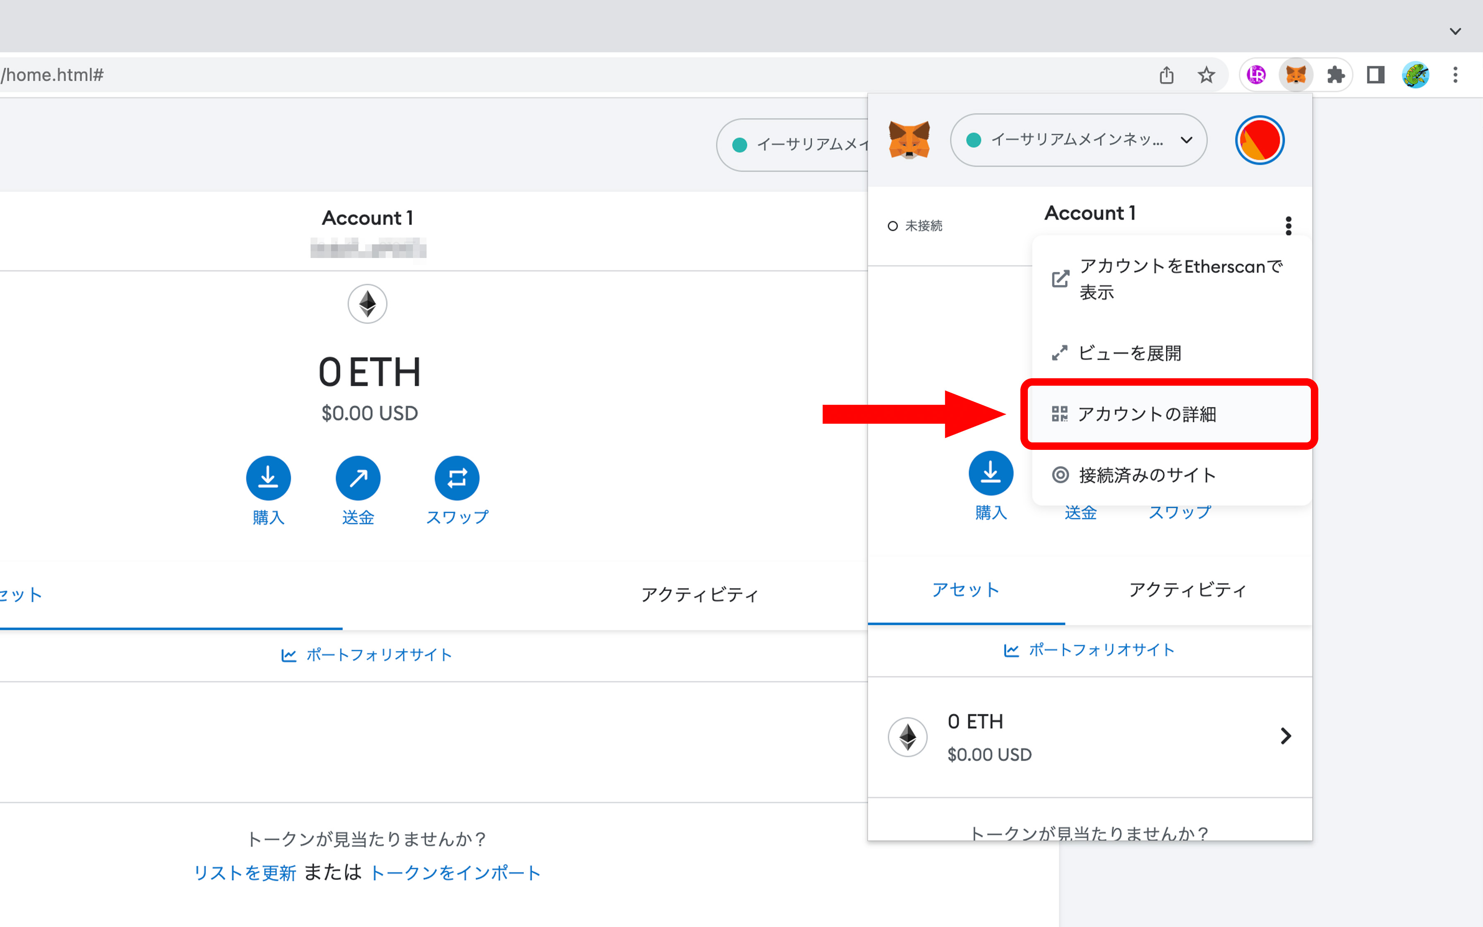1483x927 pixels.
Task: Click the bookmark star icon
Action: point(1206,75)
